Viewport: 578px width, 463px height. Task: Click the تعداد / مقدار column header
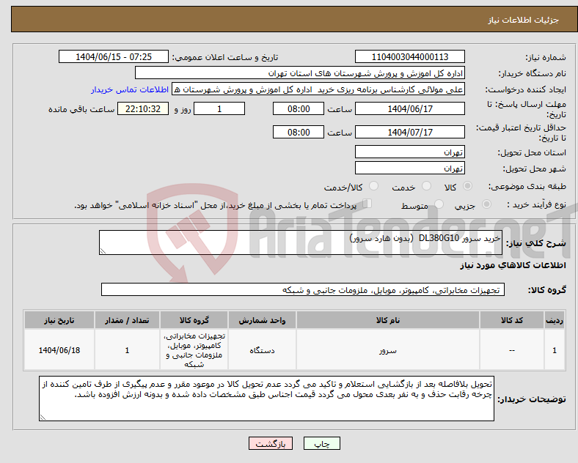point(127,320)
